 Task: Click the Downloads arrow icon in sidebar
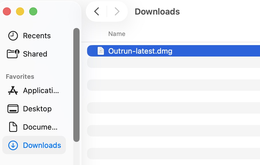point(13,145)
